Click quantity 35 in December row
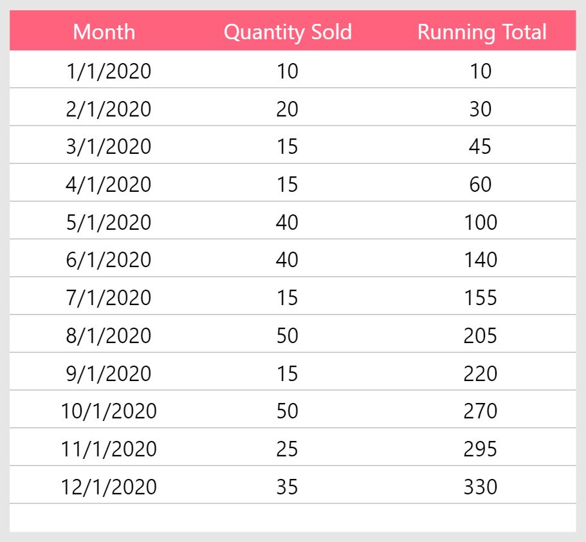This screenshot has height=542, width=586. [287, 487]
